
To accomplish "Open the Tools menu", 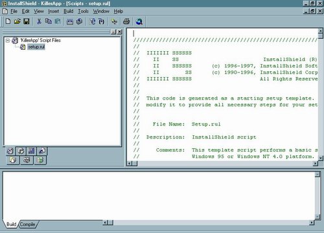I will (x=83, y=11).
